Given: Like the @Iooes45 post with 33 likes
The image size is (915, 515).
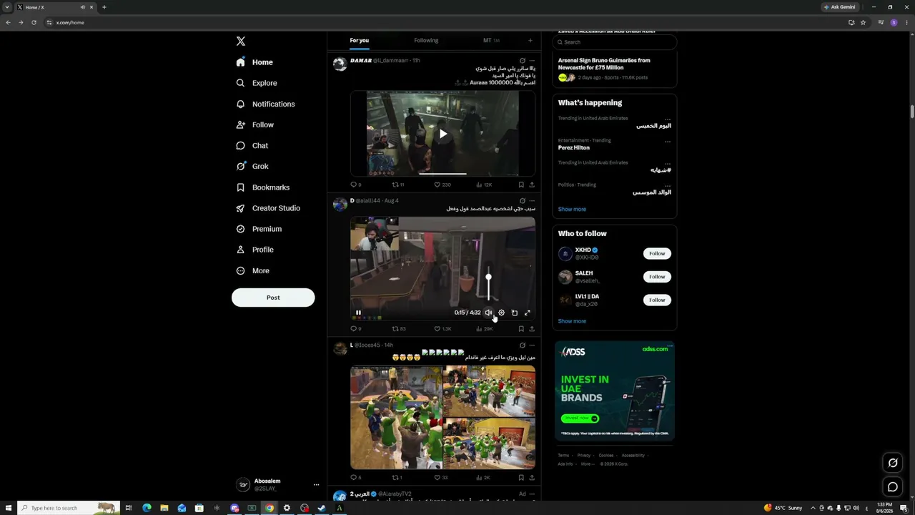Looking at the screenshot, I should pos(441,478).
